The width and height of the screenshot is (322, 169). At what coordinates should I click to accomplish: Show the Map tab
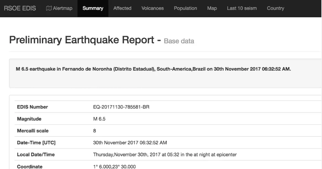pyautogui.click(x=212, y=8)
